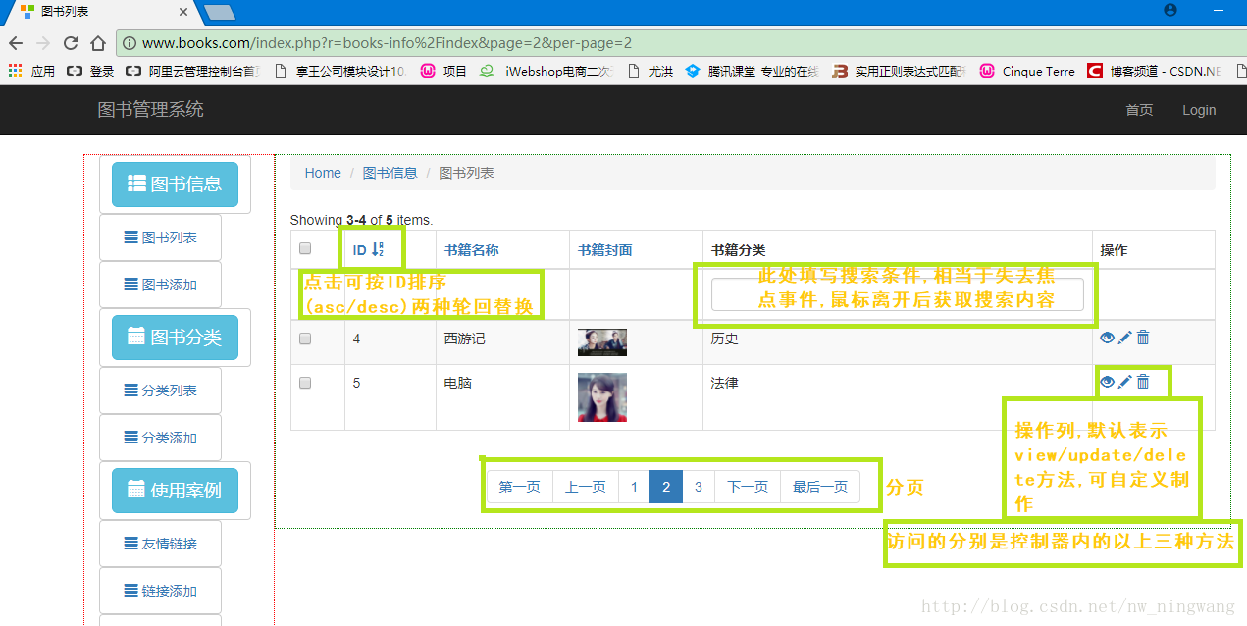Reload the page with the refresh icon
The image size is (1247, 626).
(x=71, y=43)
